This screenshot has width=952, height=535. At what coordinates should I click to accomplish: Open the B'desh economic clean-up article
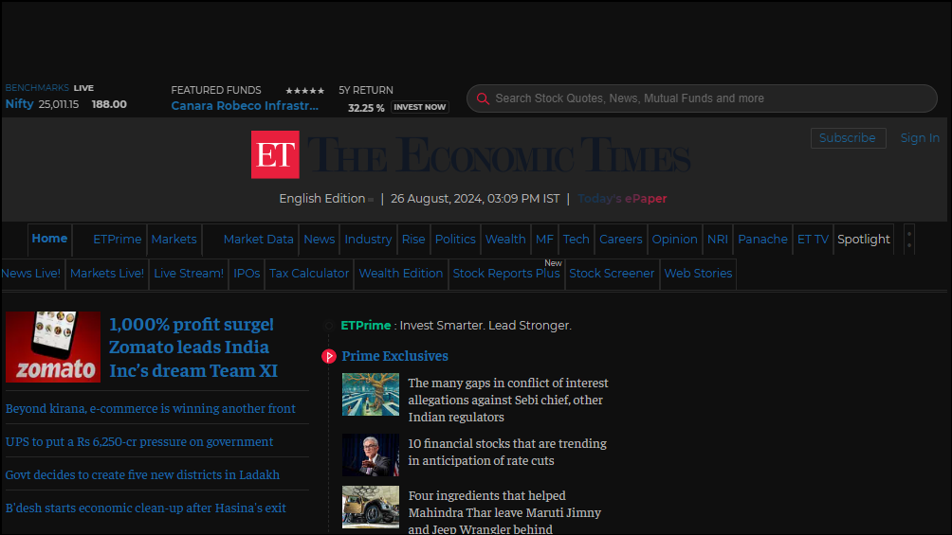146,508
